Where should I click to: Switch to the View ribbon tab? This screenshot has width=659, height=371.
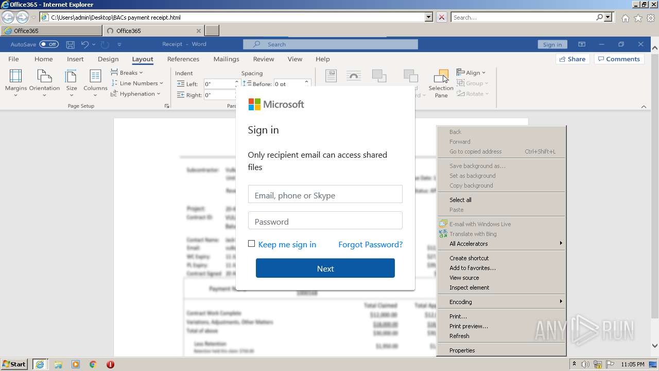tap(295, 59)
